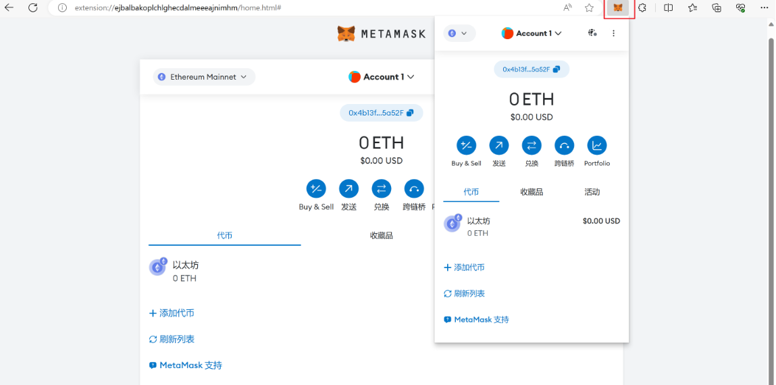Open the browser Extensions puzzle icon

642,8
